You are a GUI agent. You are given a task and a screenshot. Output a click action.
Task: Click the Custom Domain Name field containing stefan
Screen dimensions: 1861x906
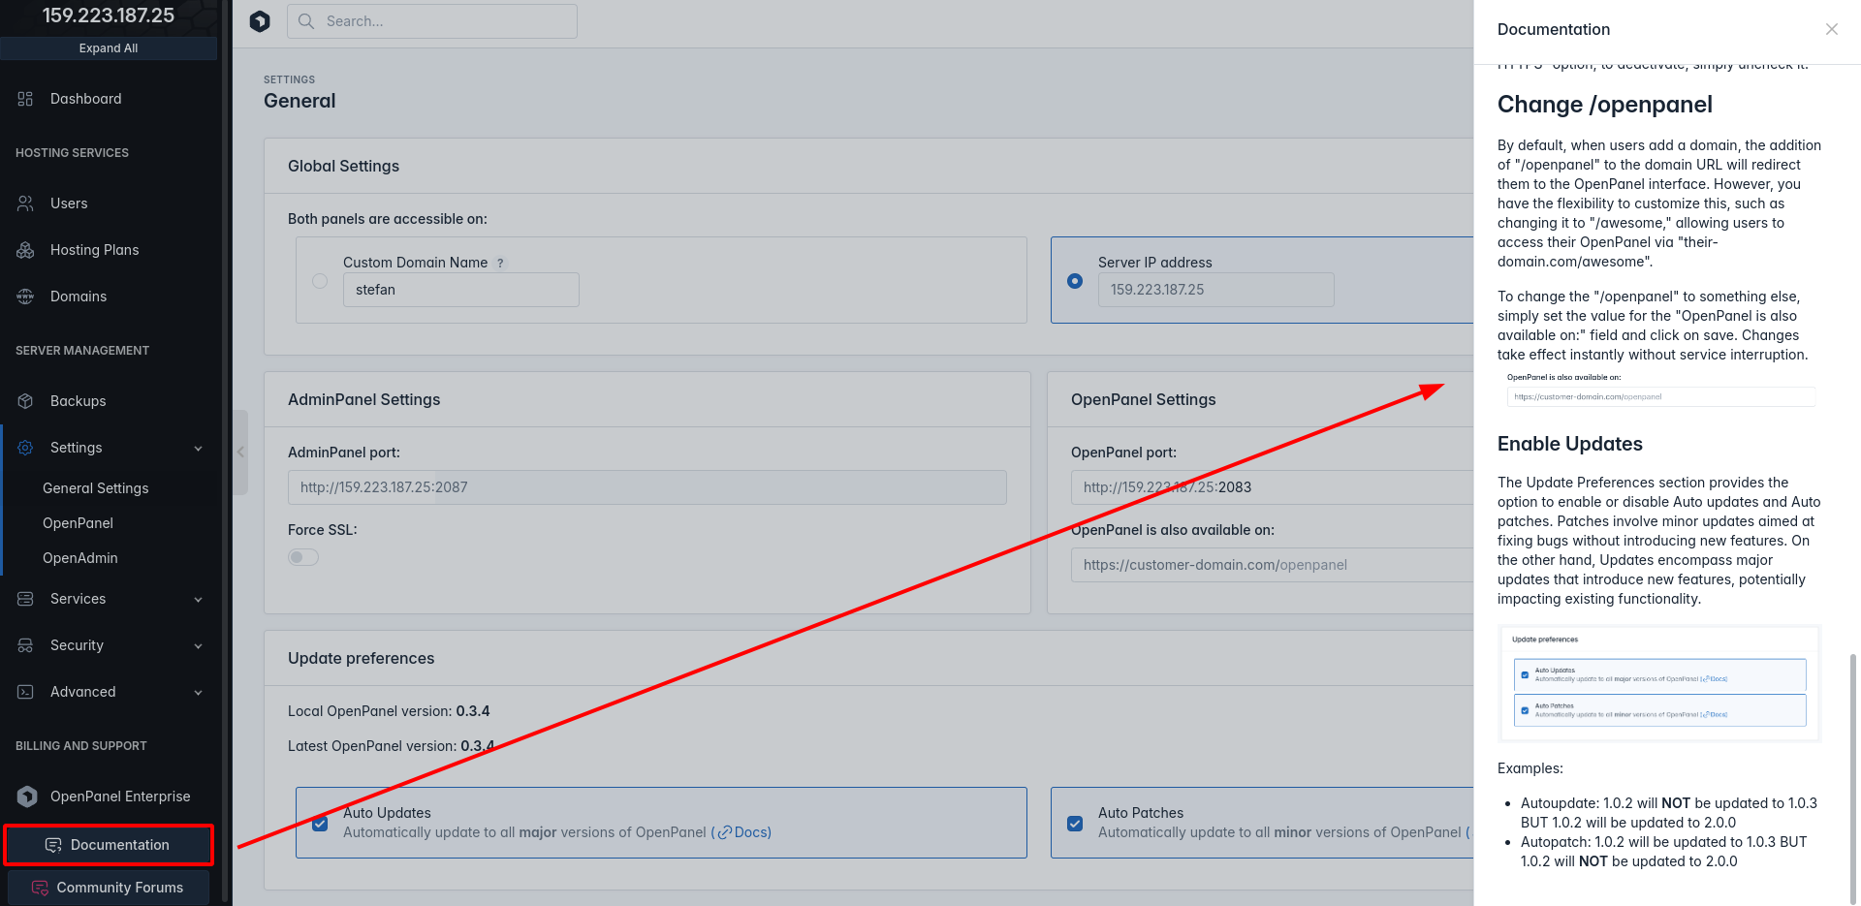[461, 290]
